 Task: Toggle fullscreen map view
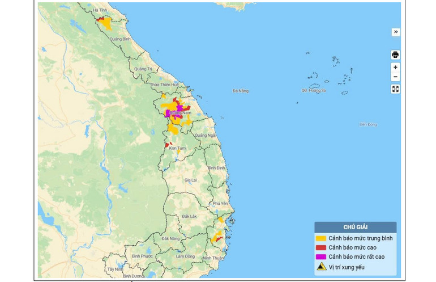(x=395, y=89)
